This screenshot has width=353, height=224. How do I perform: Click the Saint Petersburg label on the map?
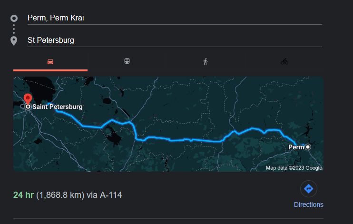57,107
